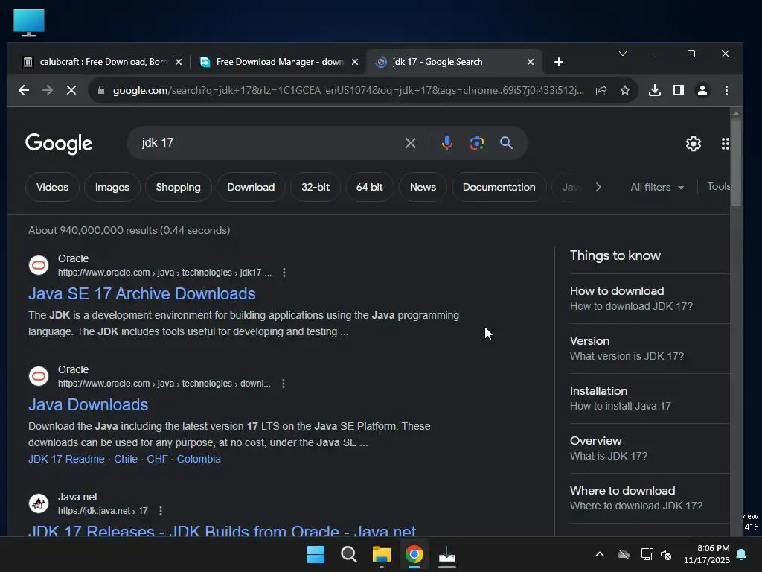
Task: Expand Overview What is JDK 17
Action: (x=649, y=448)
